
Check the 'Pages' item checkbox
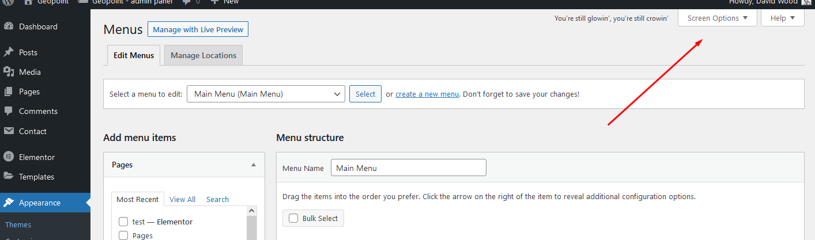click(123, 235)
